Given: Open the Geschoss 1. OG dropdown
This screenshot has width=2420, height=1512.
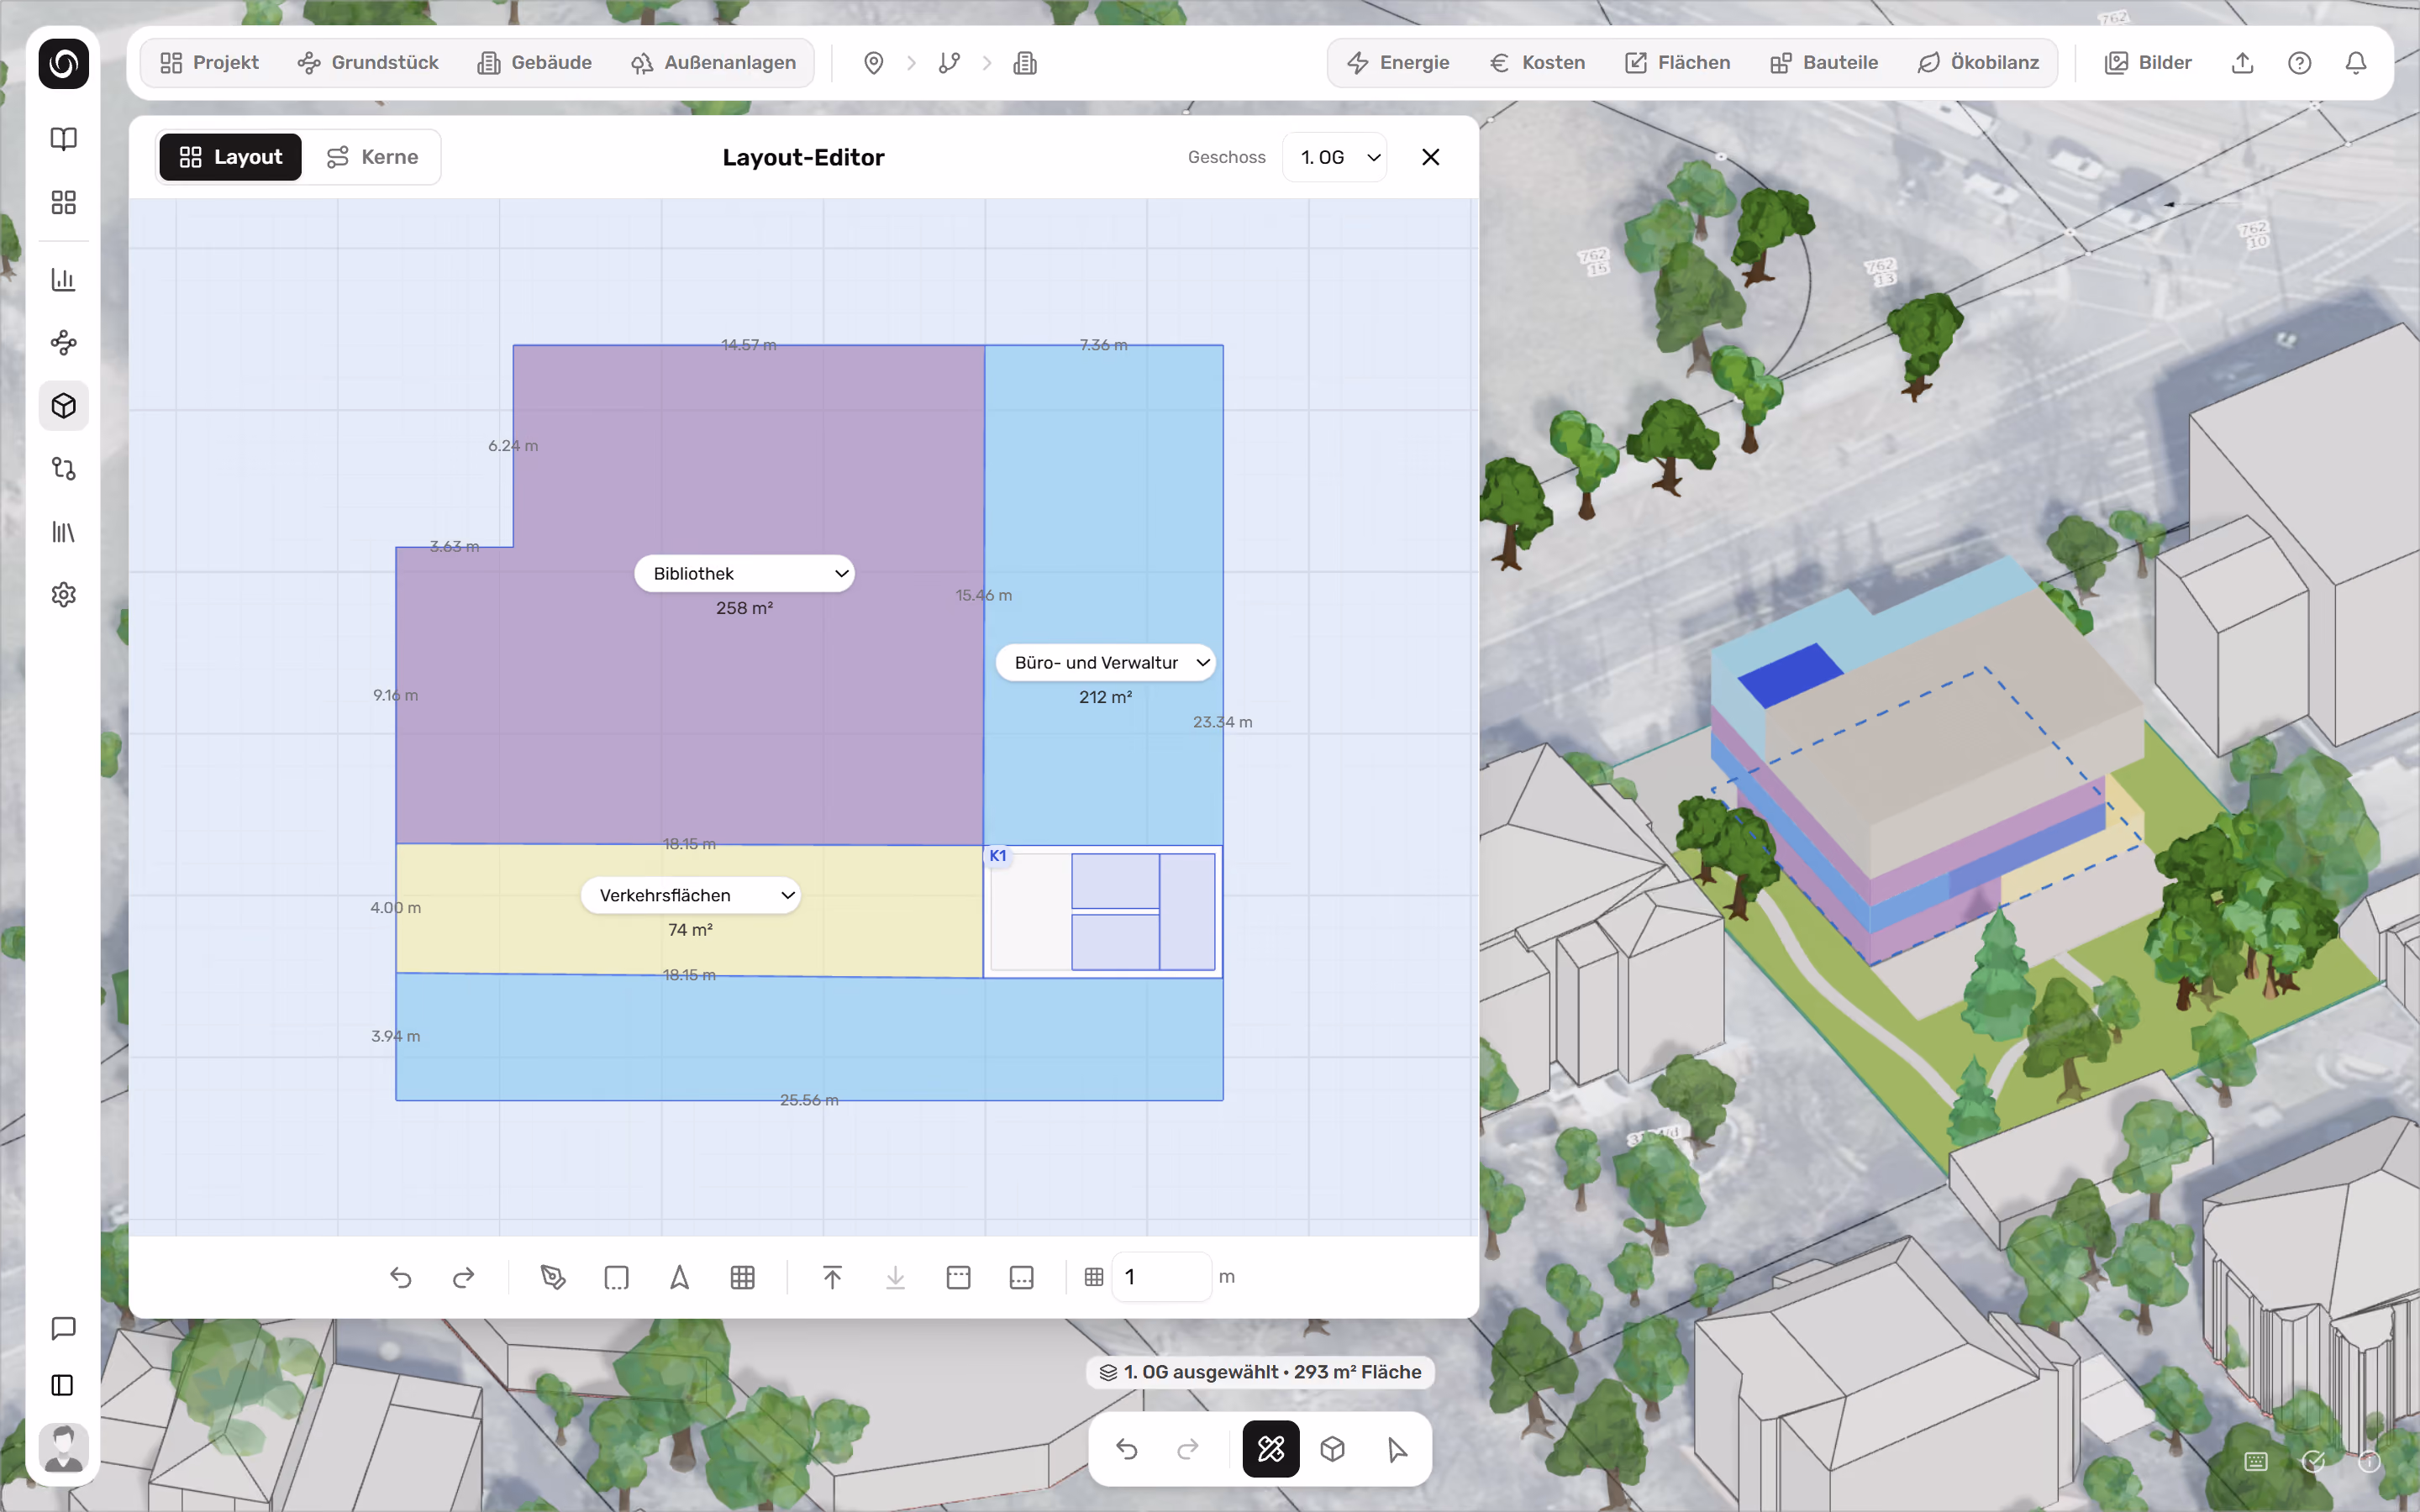Looking at the screenshot, I should pos(1334,157).
